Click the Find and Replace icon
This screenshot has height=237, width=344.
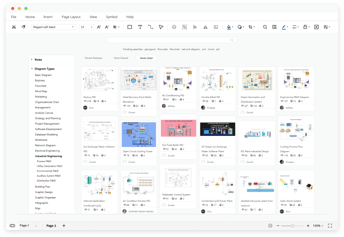[x=274, y=27]
